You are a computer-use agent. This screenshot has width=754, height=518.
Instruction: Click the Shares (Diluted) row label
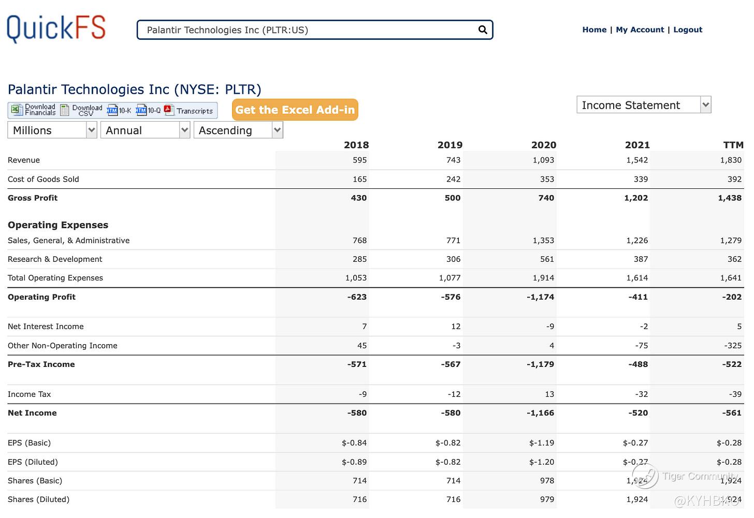point(38,499)
